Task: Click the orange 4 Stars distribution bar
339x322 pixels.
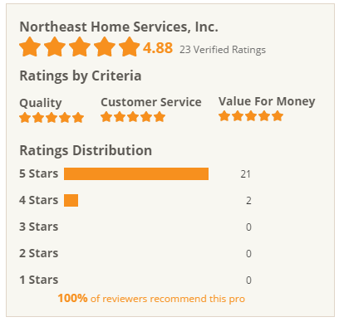Action: click(x=71, y=200)
